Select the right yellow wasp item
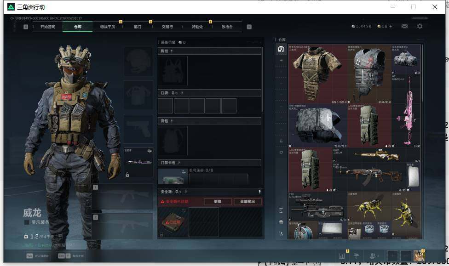 [406, 214]
